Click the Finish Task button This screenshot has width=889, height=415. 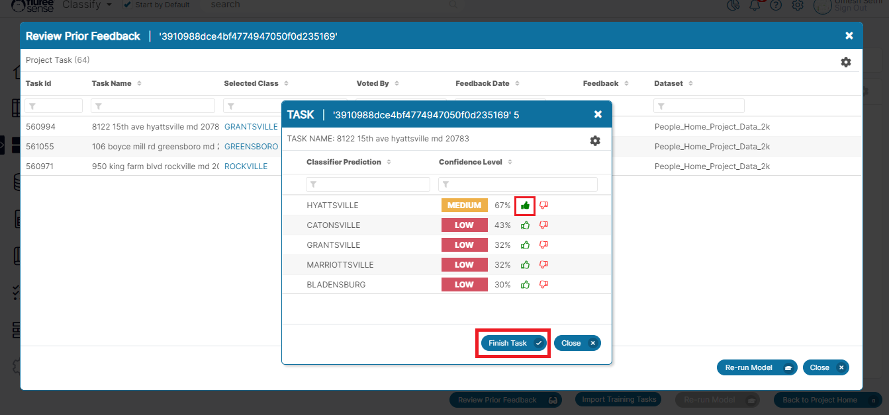[513, 343]
